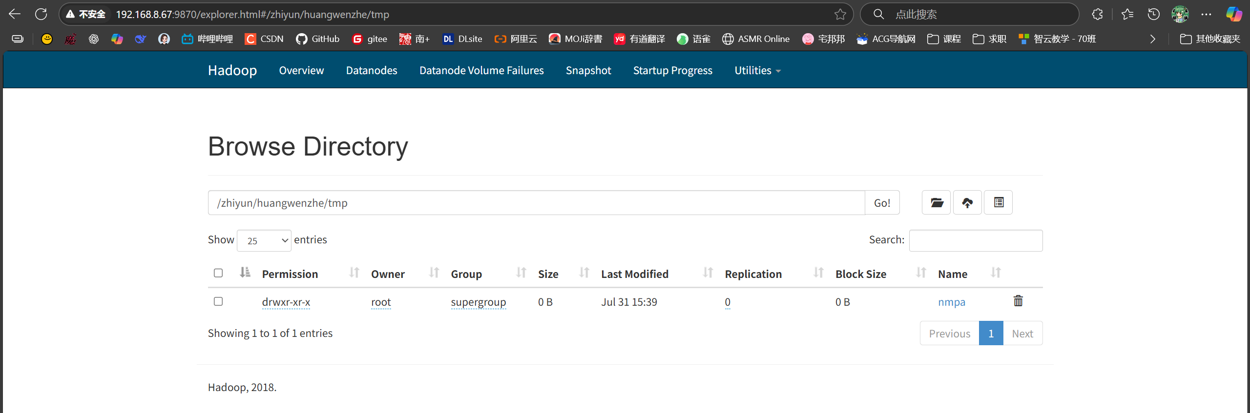Expand the bookmarks bar overflow chevron
Image resolution: width=1250 pixels, height=413 pixels.
pyautogui.click(x=1153, y=39)
